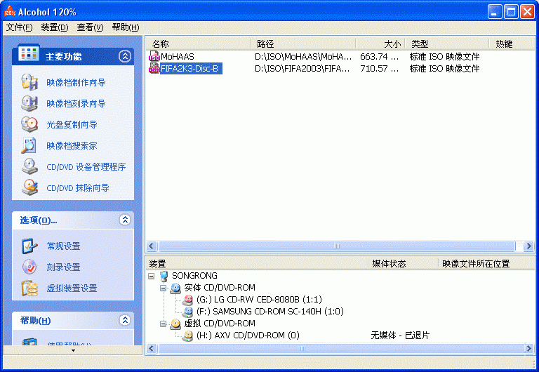
Task: Collapse the 帮助 panel chevron
Action: pos(125,320)
